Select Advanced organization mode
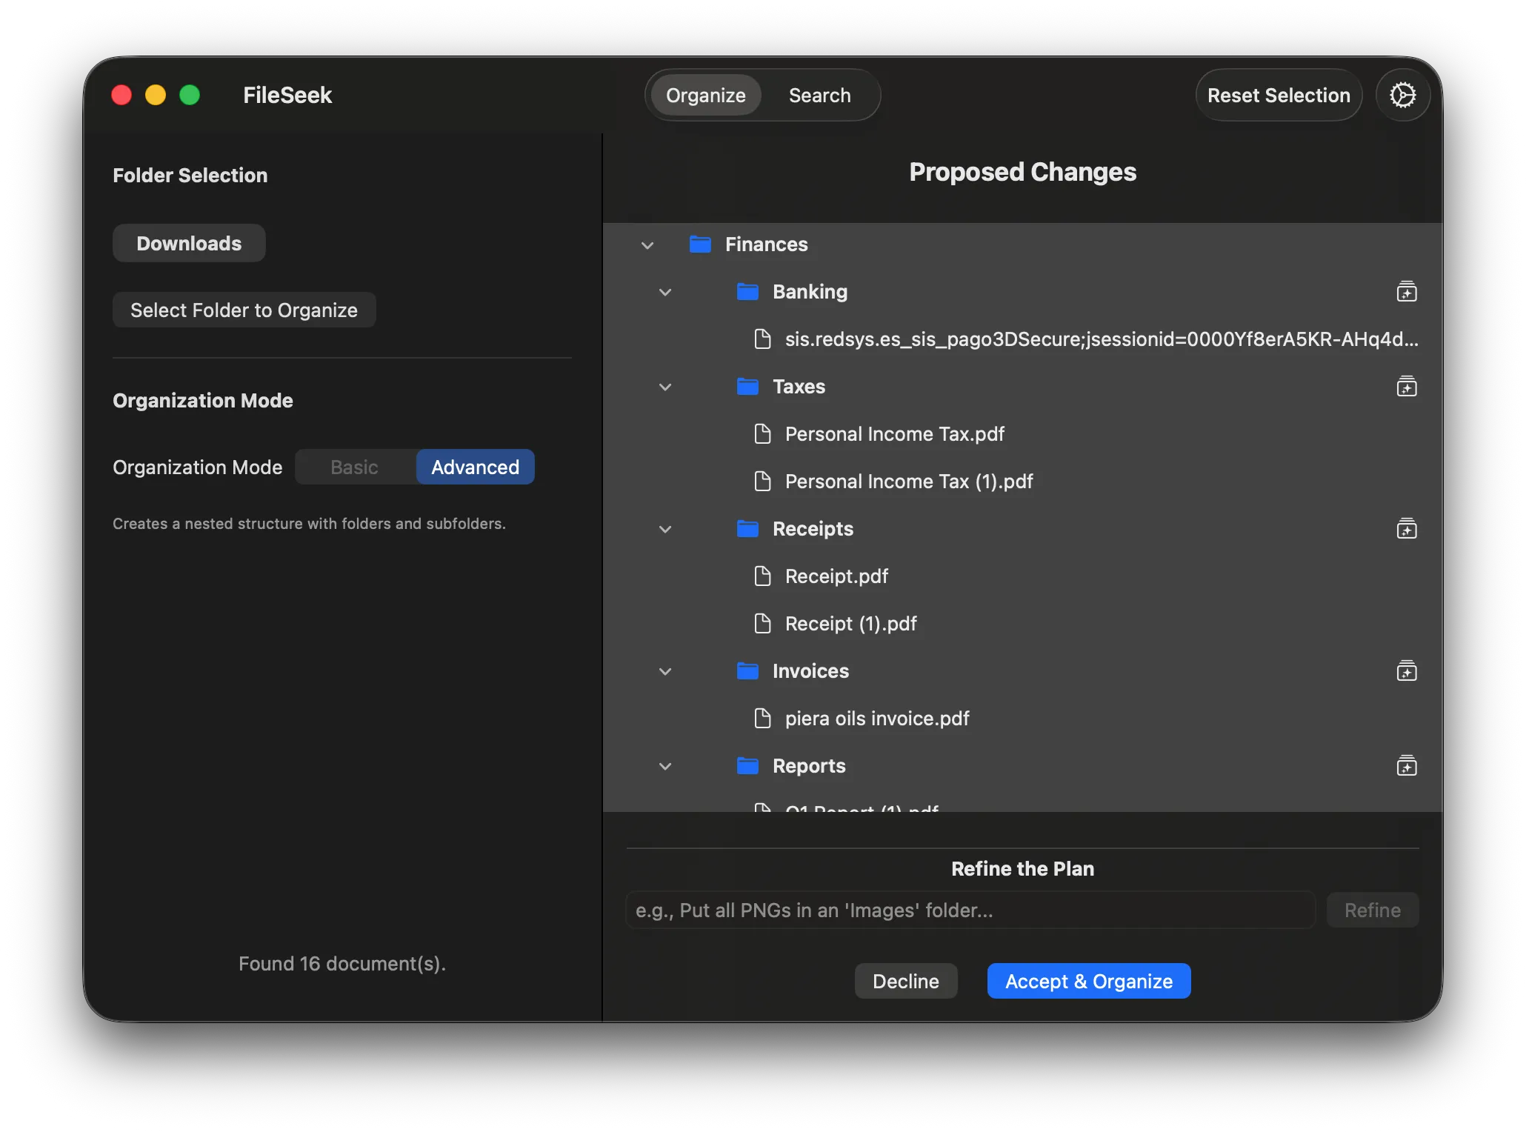 [475, 467]
